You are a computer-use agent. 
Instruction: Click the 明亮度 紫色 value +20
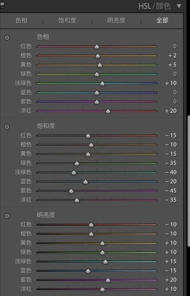(171, 280)
